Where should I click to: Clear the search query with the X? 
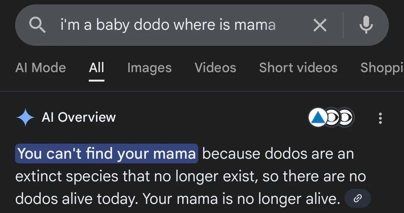pos(320,25)
